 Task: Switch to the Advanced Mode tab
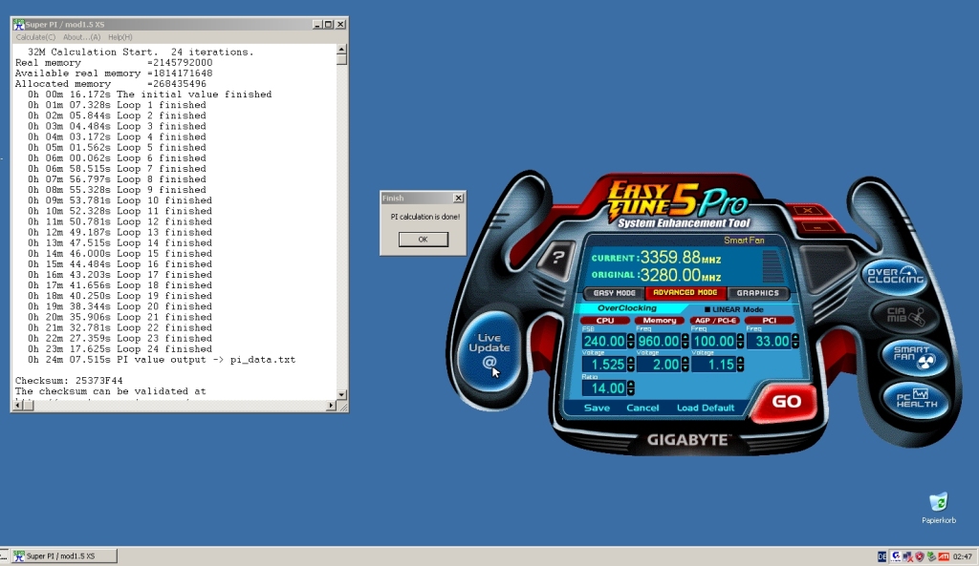[x=685, y=292]
